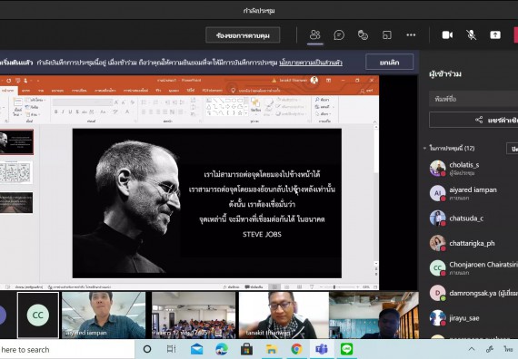Screen dimensions: 518x359
Task: Click PowerPoint undo icon in quick access
Action: (x=8, y=80)
